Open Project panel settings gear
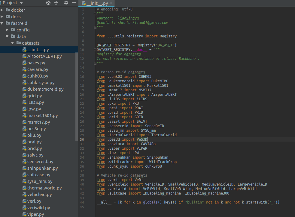Screen dimensions: 295x217 click(66, 3)
